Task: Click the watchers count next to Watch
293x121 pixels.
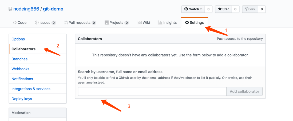Action: (x=208, y=9)
